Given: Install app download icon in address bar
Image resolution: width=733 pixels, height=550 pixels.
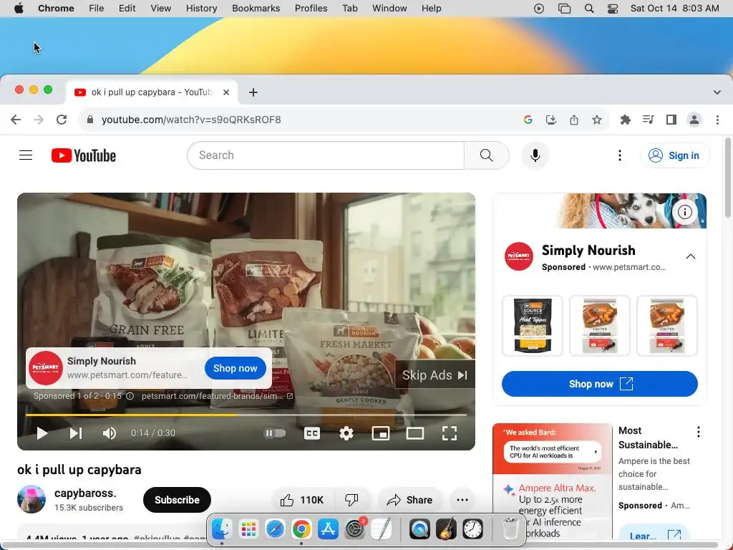Looking at the screenshot, I should coord(550,120).
